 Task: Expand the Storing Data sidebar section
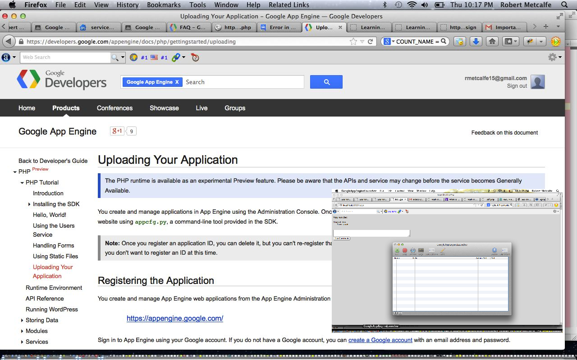[x=22, y=320]
